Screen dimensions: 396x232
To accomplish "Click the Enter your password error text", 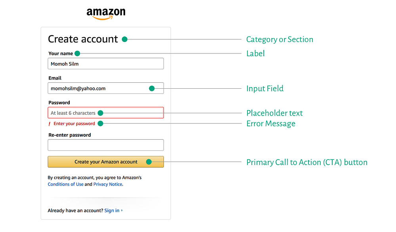I will coord(74,124).
